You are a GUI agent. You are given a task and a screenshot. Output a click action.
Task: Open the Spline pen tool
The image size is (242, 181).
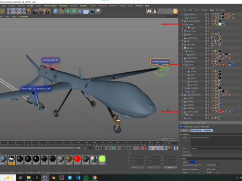pos(62,11)
